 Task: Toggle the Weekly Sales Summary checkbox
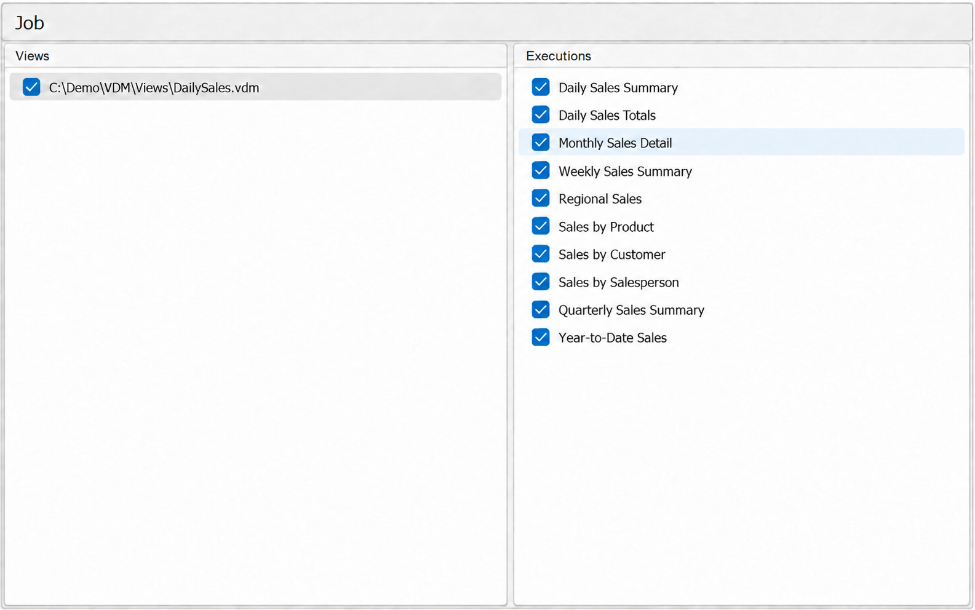click(x=541, y=170)
